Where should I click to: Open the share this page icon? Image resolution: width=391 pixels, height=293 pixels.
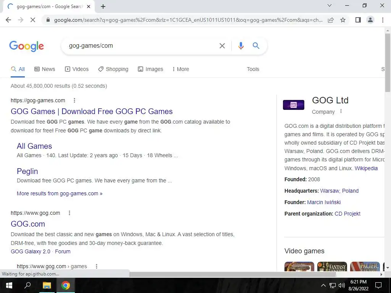coord(331,20)
